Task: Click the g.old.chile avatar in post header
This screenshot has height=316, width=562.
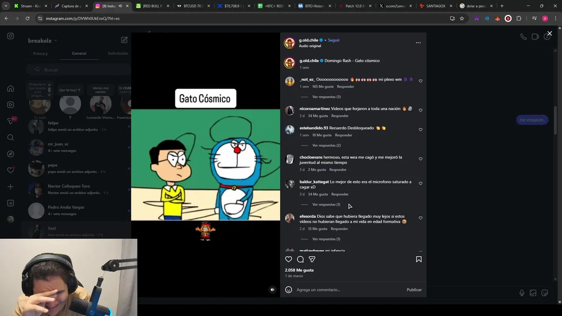Action: click(289, 43)
